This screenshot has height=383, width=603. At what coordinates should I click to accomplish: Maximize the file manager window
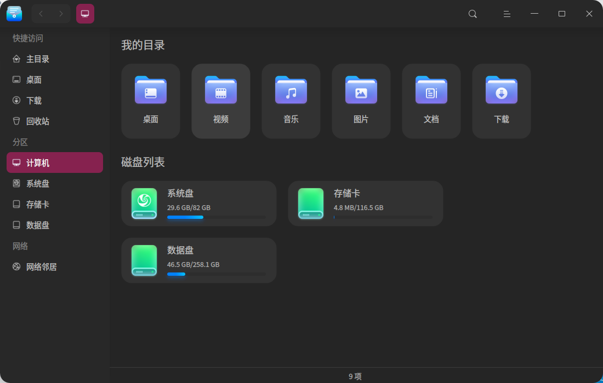click(562, 14)
